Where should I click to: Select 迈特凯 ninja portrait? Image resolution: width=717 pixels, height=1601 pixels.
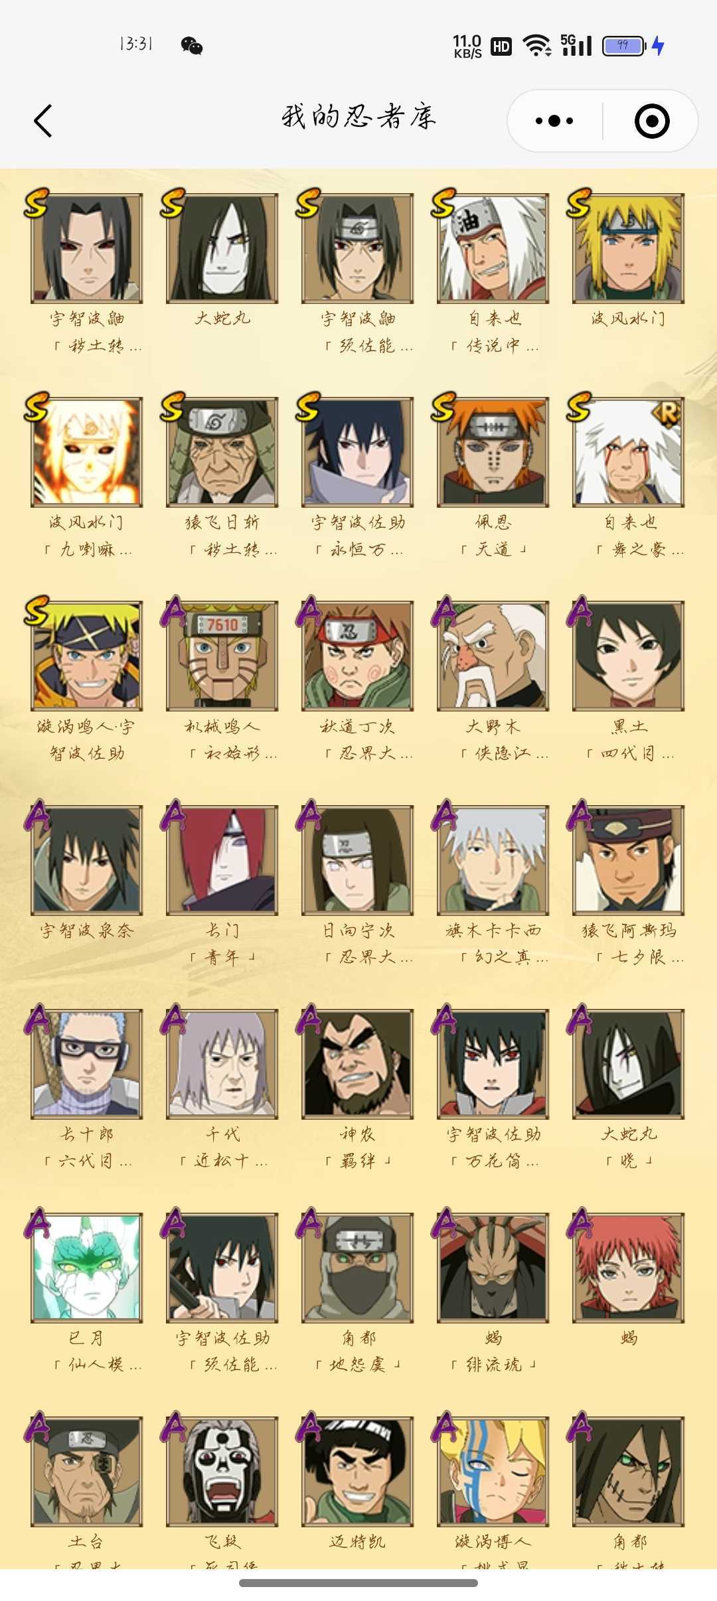(357, 1471)
